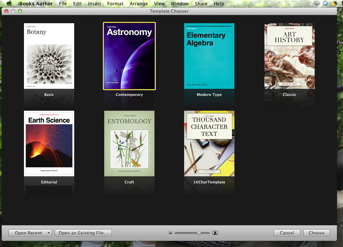Select the Art History Classic template

289,56
